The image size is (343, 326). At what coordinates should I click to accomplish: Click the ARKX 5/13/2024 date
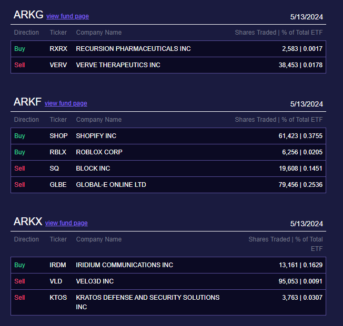[x=307, y=224]
